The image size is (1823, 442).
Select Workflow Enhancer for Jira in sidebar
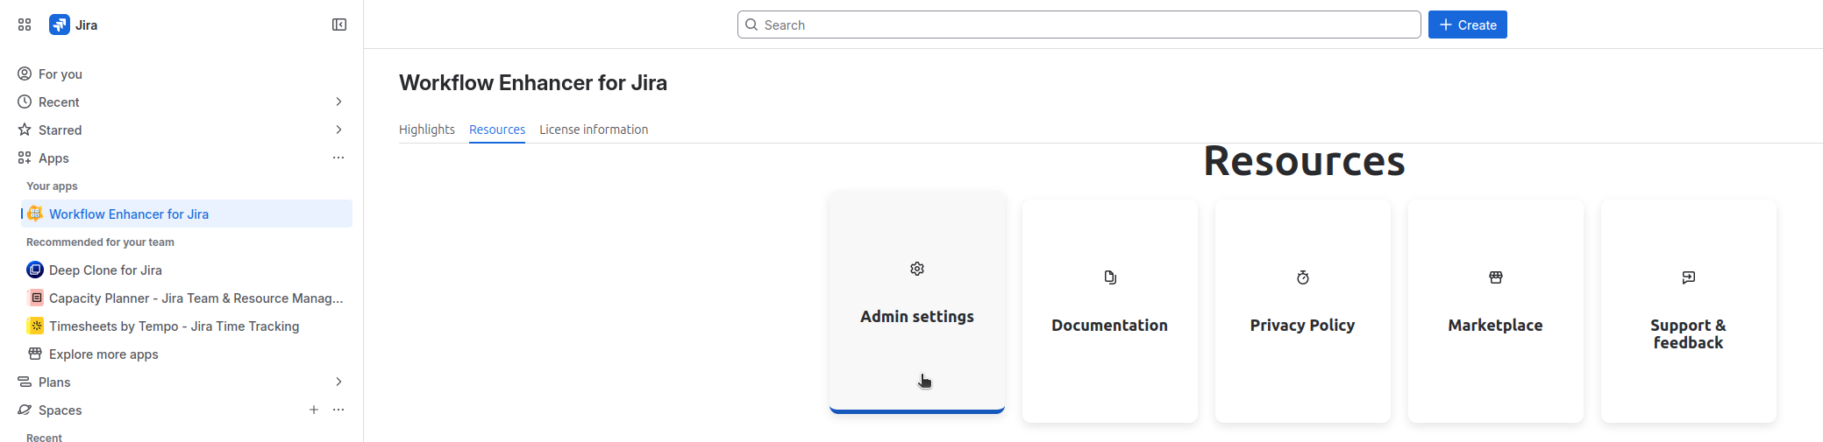187,214
